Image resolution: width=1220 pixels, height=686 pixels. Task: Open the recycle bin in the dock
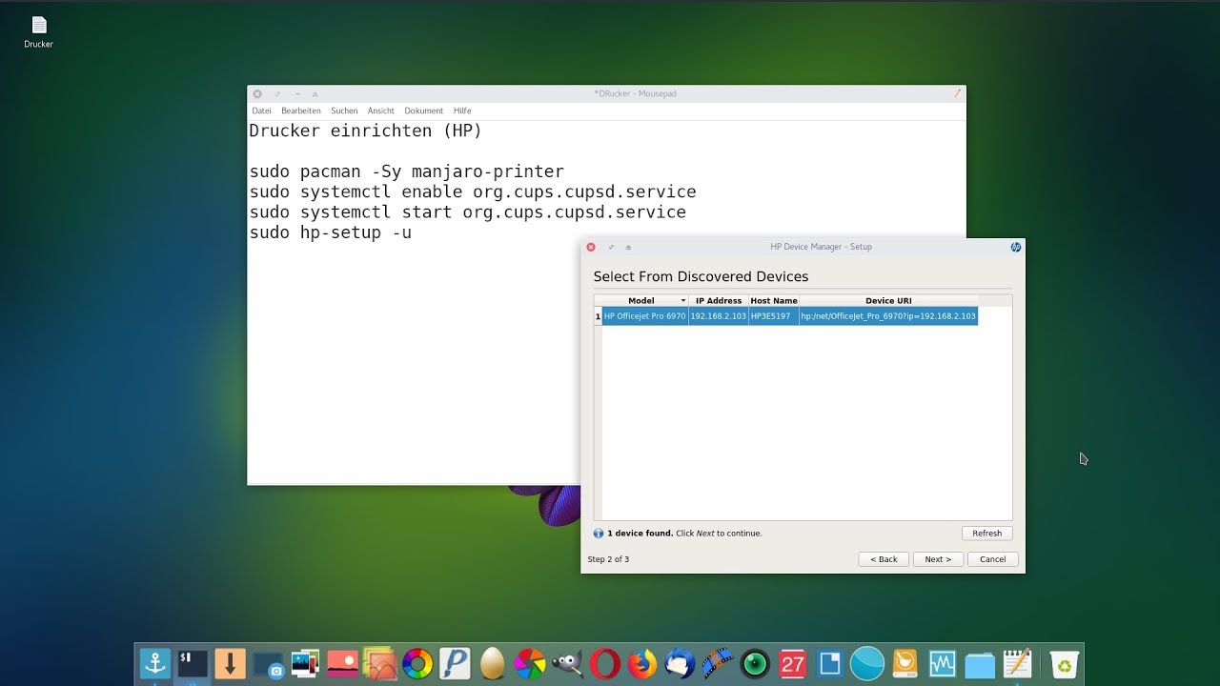pos(1064,664)
